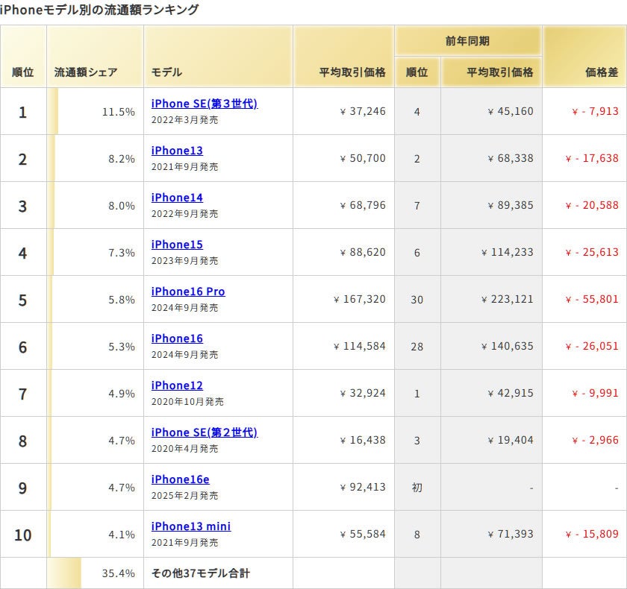
Task: Select the 7.3% share cell
Action: tap(96, 252)
